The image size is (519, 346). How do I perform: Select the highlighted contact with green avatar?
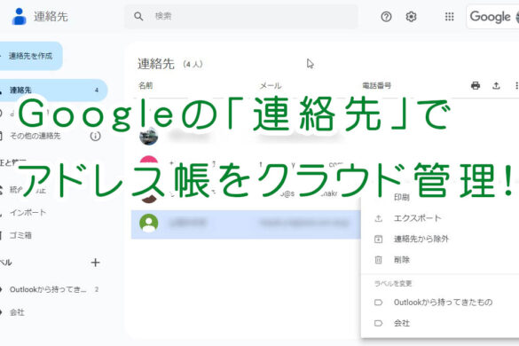tap(246, 224)
